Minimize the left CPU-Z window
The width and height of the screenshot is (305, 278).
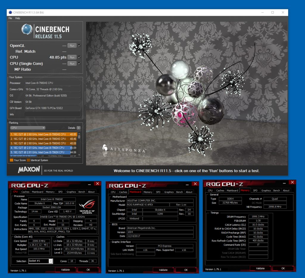coord(89,184)
